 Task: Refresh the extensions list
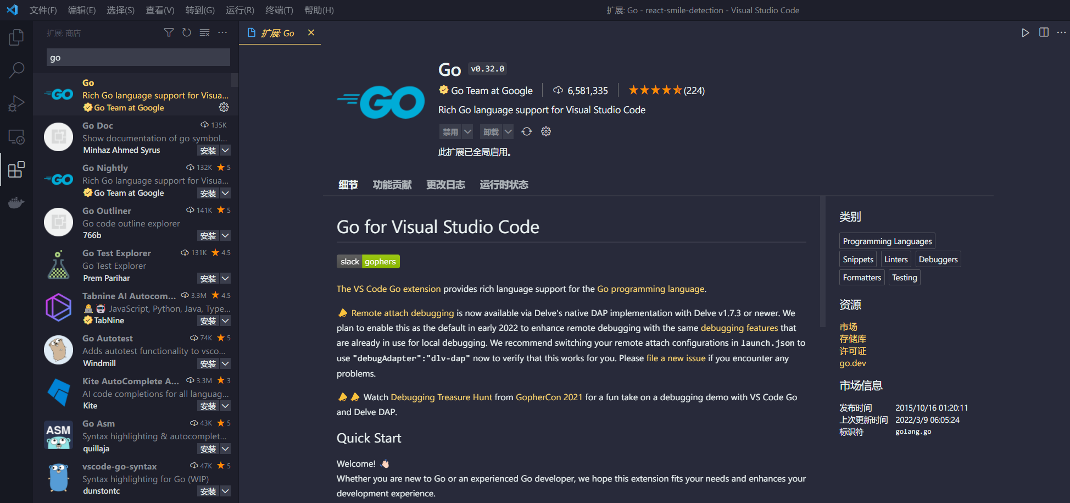coord(187,33)
